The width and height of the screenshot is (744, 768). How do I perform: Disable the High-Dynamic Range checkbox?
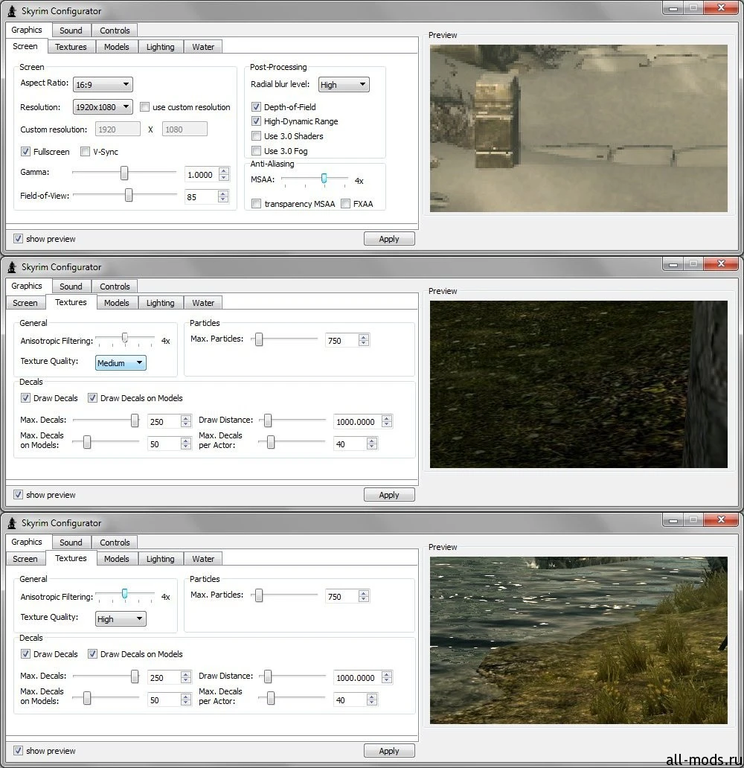256,121
